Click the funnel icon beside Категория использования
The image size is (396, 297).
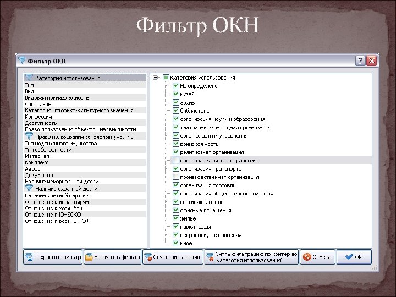pyautogui.click(x=29, y=78)
